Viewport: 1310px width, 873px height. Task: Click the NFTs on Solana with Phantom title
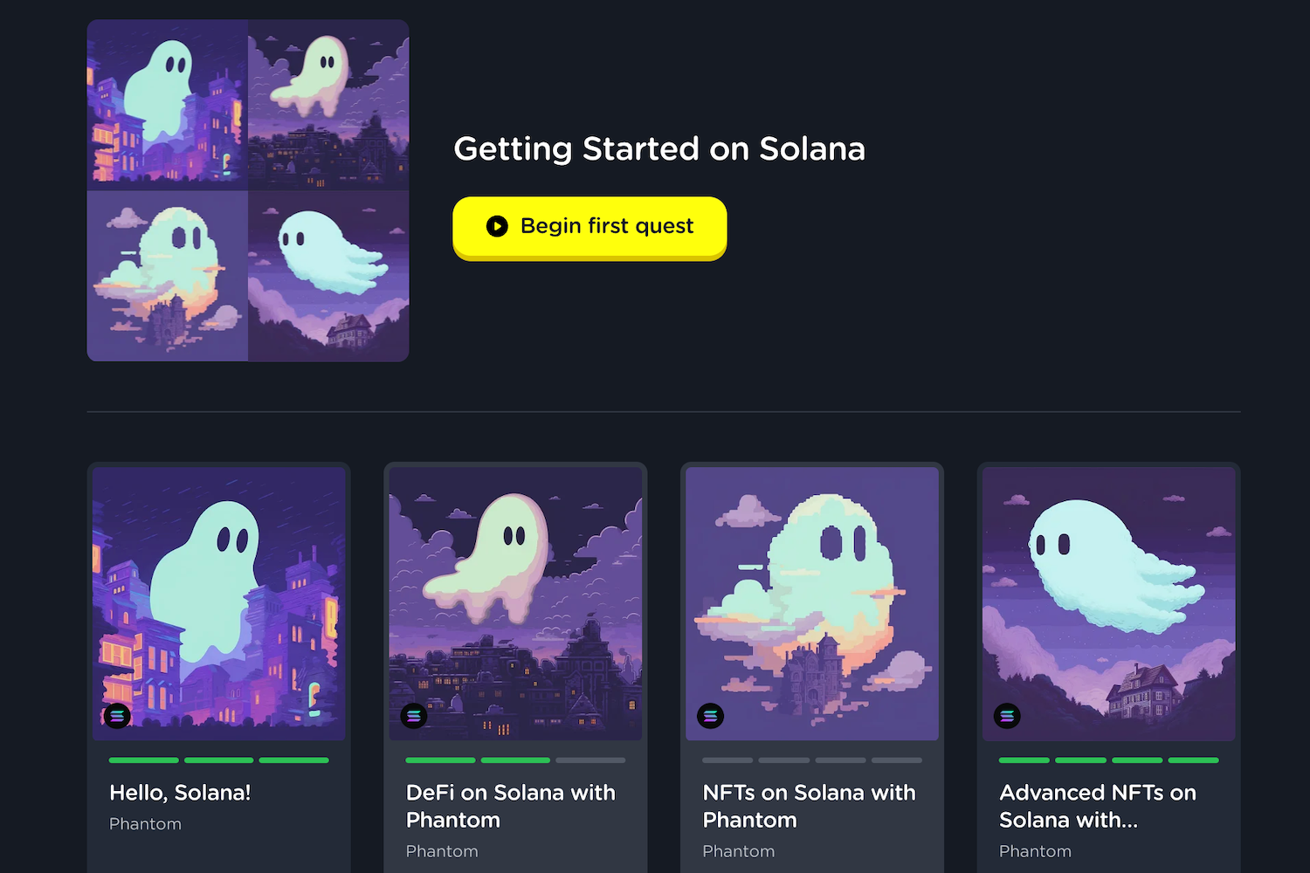(x=809, y=806)
